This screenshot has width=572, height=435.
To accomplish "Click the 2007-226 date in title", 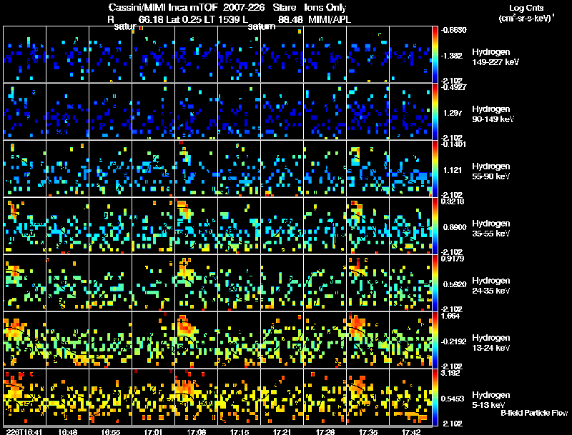I will click(x=243, y=8).
